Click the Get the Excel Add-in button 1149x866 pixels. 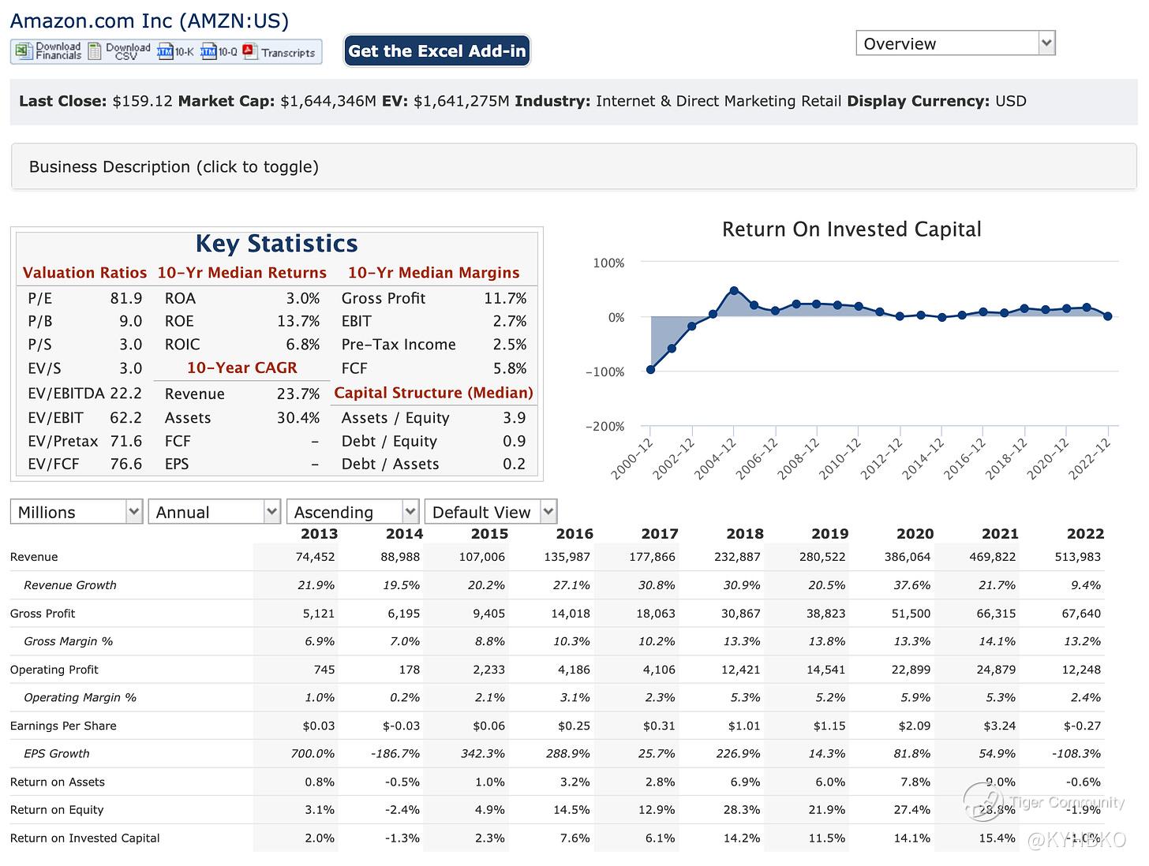tap(436, 51)
